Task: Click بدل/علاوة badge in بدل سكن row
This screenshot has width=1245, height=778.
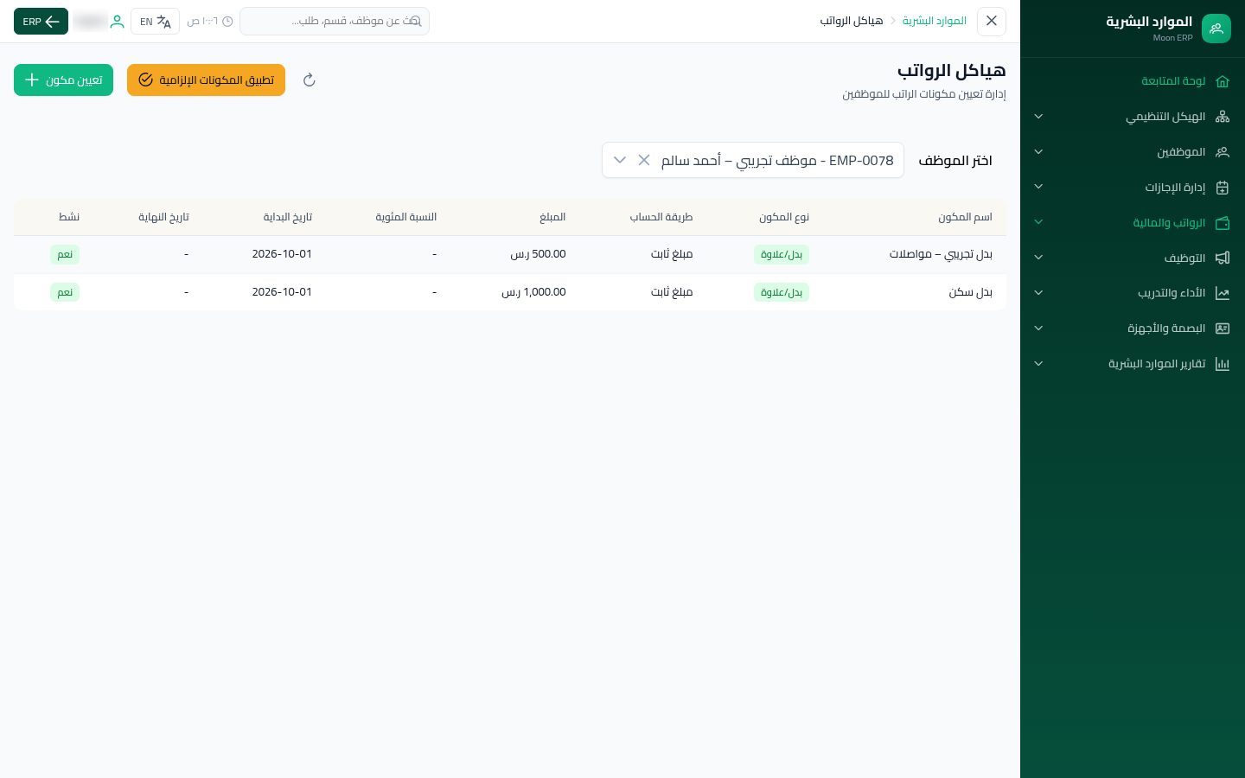Action: click(x=782, y=292)
